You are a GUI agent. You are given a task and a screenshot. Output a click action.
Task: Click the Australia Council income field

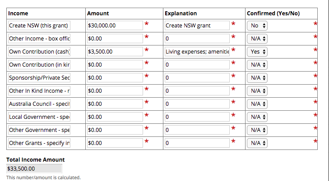coord(39,104)
